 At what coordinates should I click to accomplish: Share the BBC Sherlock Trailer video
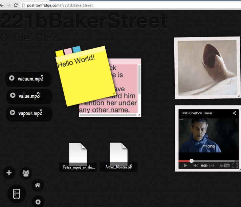pos(234,113)
